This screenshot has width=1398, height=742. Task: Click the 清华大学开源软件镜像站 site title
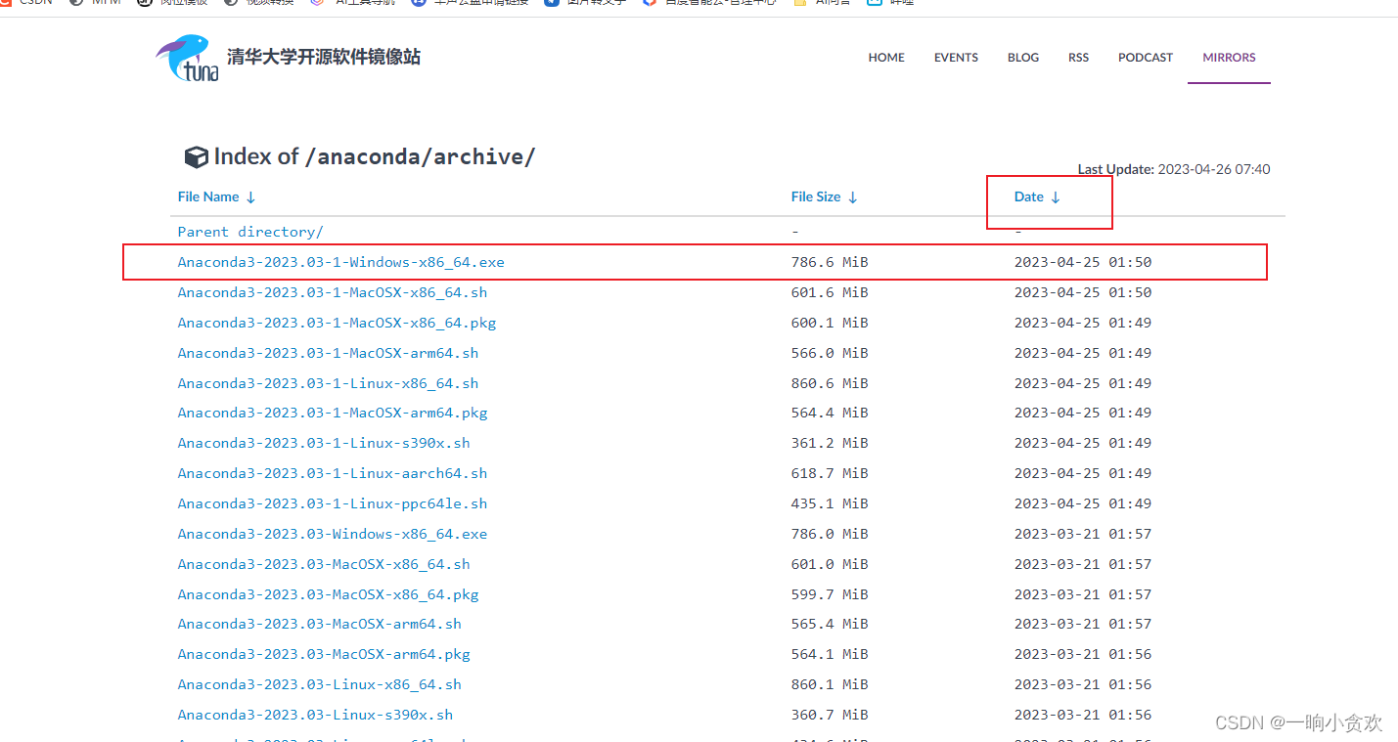[324, 57]
